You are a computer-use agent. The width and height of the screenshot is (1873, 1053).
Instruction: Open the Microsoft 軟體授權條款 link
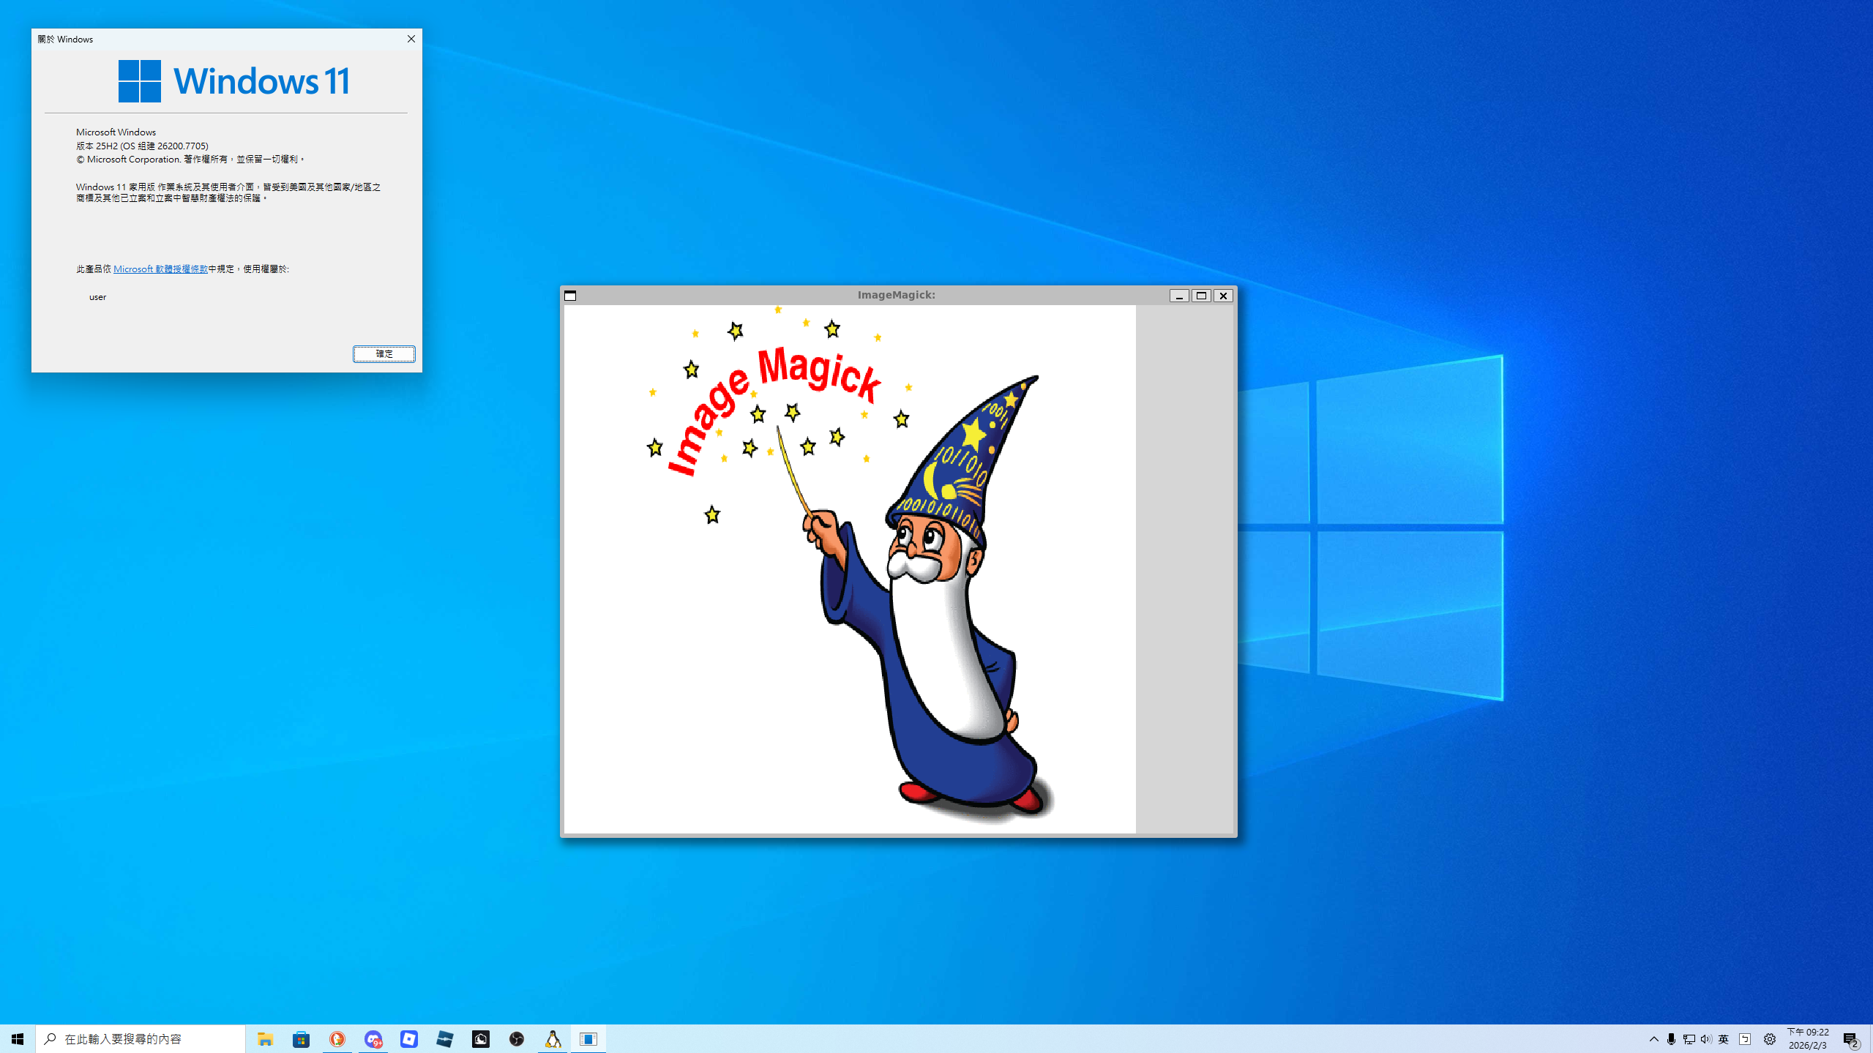point(160,269)
